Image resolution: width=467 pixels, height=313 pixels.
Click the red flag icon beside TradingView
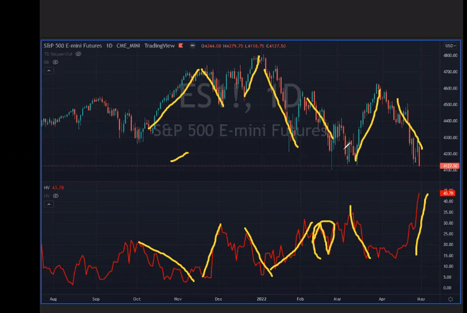tap(180, 45)
